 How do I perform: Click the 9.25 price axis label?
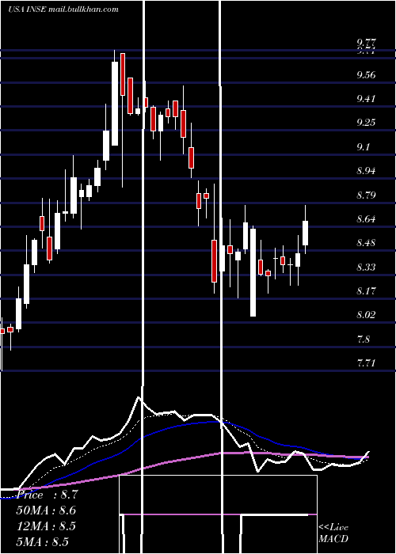click(x=366, y=123)
